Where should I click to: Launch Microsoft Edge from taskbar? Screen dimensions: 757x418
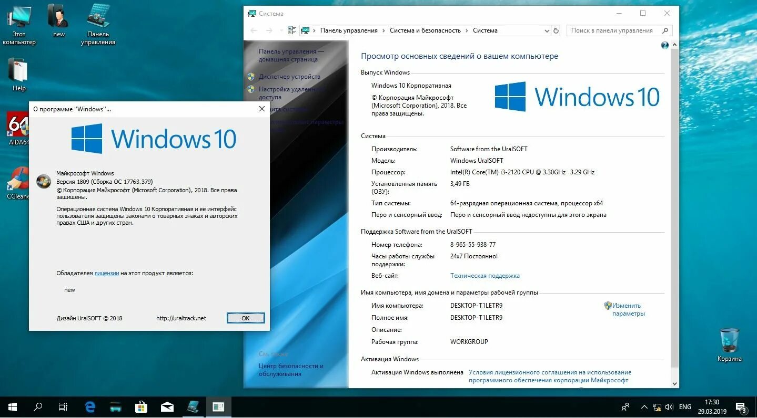click(90, 407)
